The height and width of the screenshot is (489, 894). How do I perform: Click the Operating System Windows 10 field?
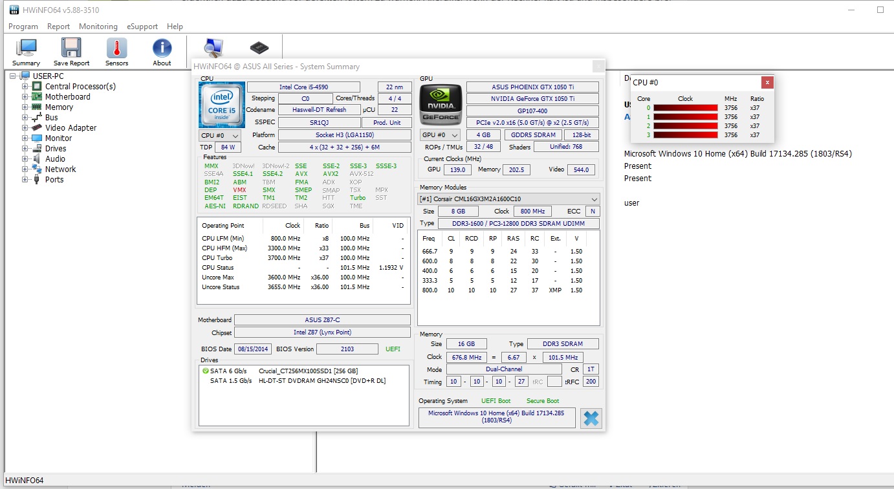coord(497,417)
